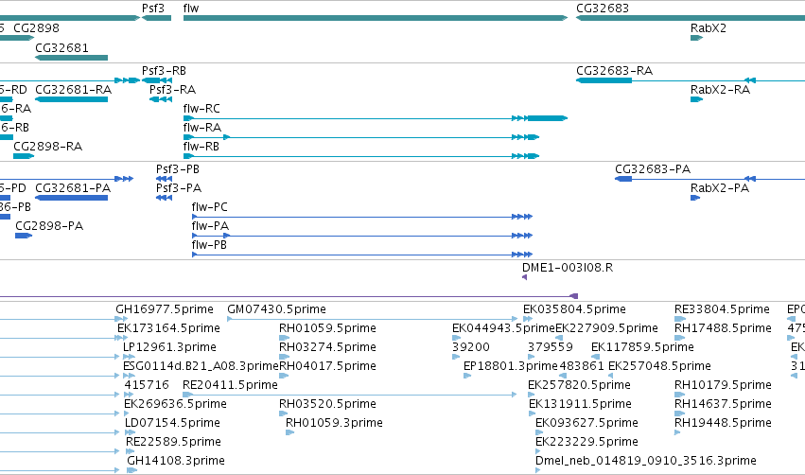This screenshot has height=475, width=805.
Task: Select RE33804.5prime EST glyph
Action: [x=680, y=319]
